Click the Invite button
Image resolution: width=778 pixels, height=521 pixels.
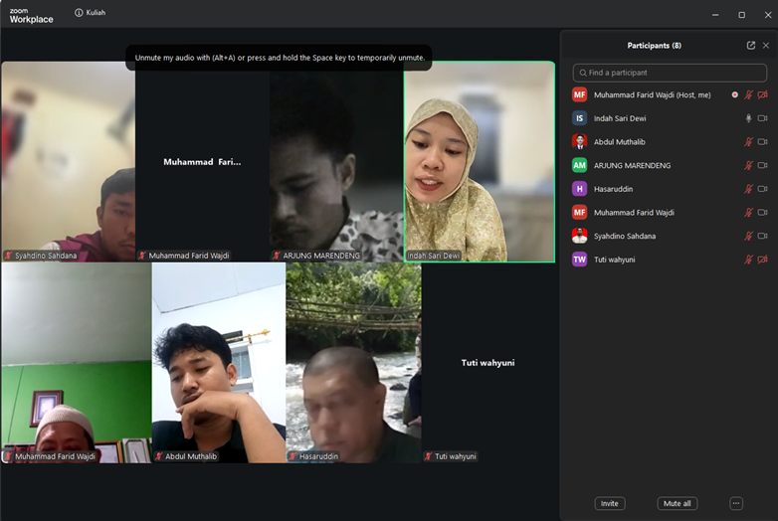610,503
